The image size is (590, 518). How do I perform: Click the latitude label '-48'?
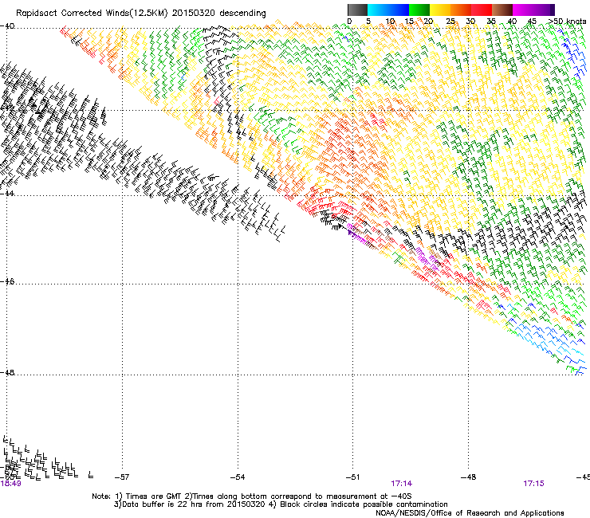pos(7,372)
